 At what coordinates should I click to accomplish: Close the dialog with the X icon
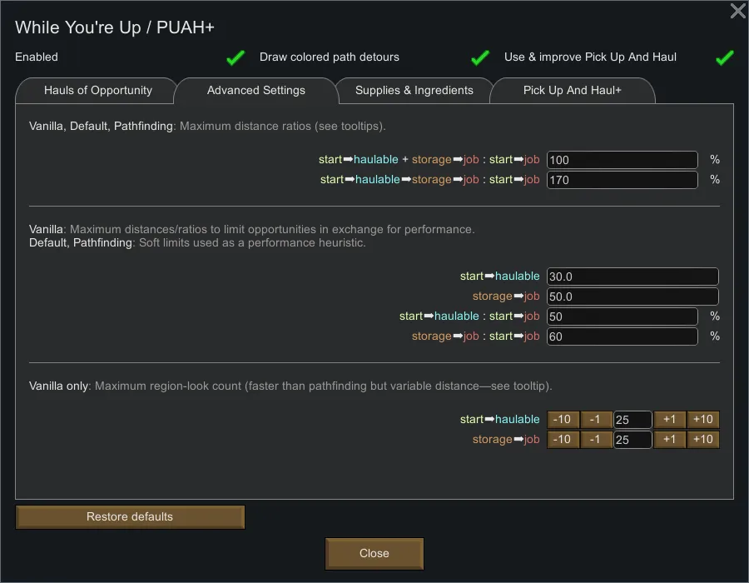[x=737, y=11]
